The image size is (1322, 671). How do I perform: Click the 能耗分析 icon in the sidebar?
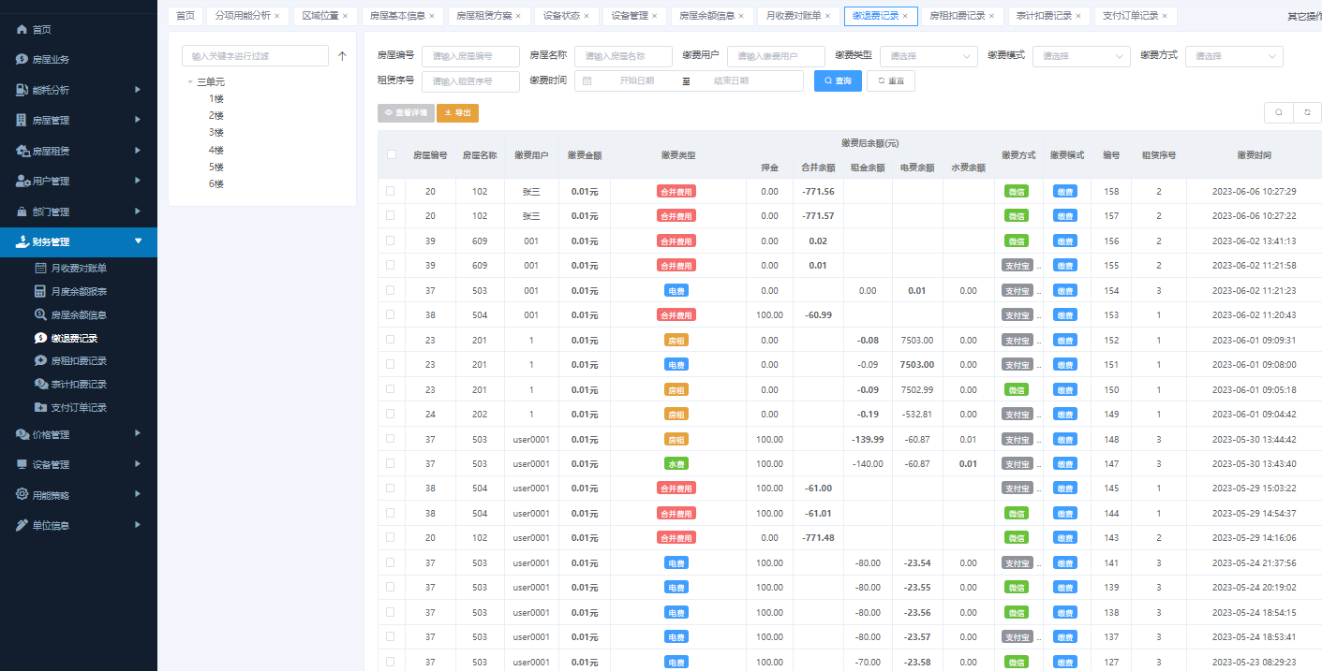pyautogui.click(x=22, y=90)
